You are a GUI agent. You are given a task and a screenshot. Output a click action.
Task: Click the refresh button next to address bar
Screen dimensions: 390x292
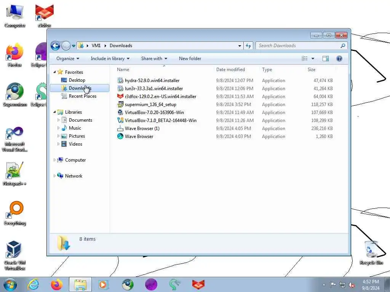click(248, 46)
